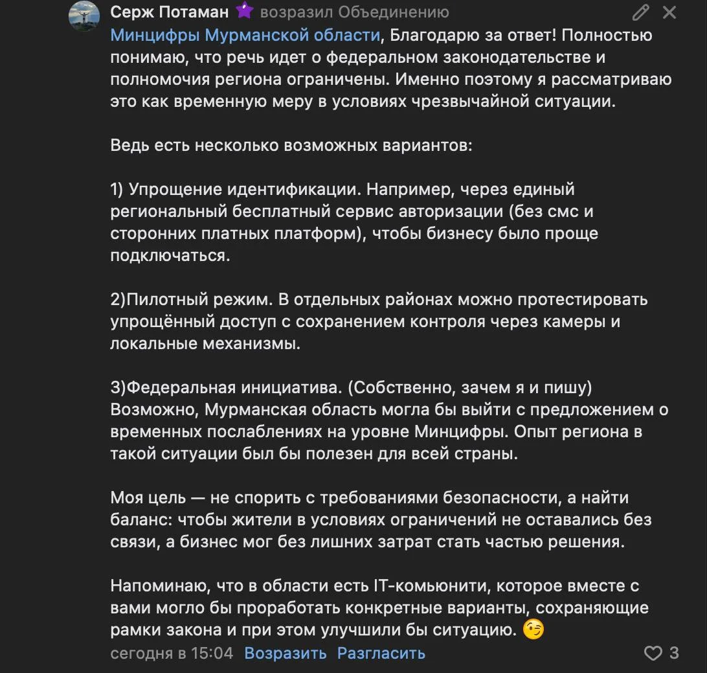
Task: Open the Минцифры Мурманской области mention link
Action: coord(245,35)
